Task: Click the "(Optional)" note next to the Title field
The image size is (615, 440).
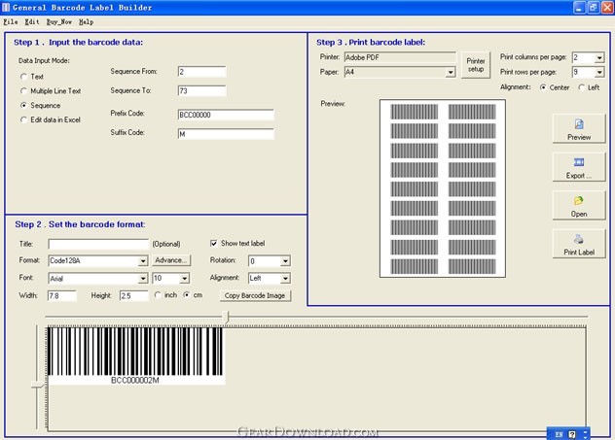Action: coord(166,244)
